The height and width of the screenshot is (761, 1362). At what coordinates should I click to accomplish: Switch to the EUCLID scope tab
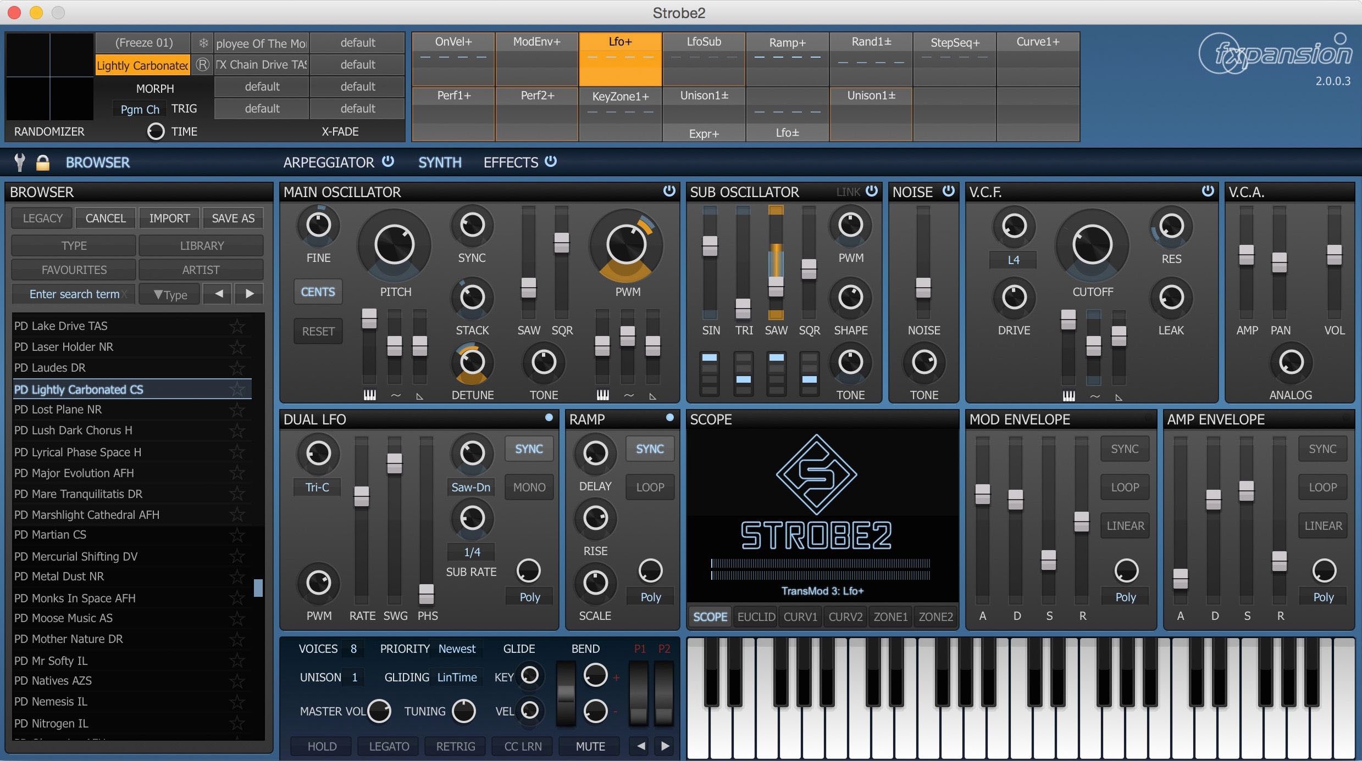pos(756,617)
